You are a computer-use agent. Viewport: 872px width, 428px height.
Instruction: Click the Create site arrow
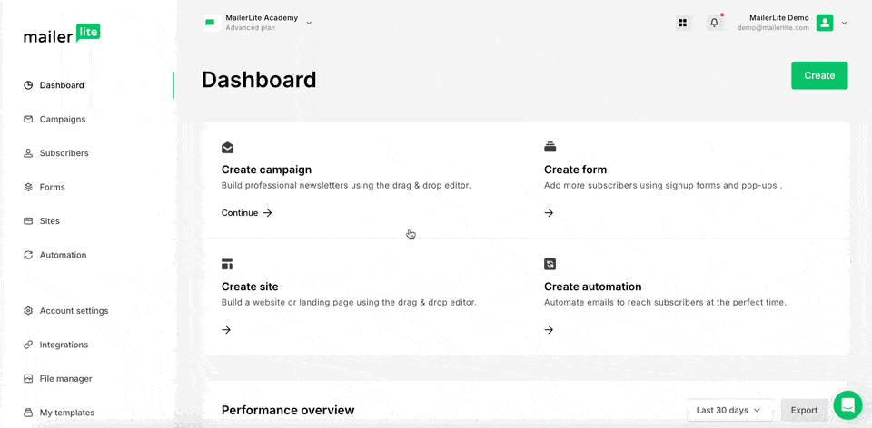(x=226, y=330)
